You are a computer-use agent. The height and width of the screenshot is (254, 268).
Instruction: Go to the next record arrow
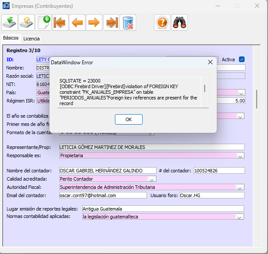coord(94,23)
